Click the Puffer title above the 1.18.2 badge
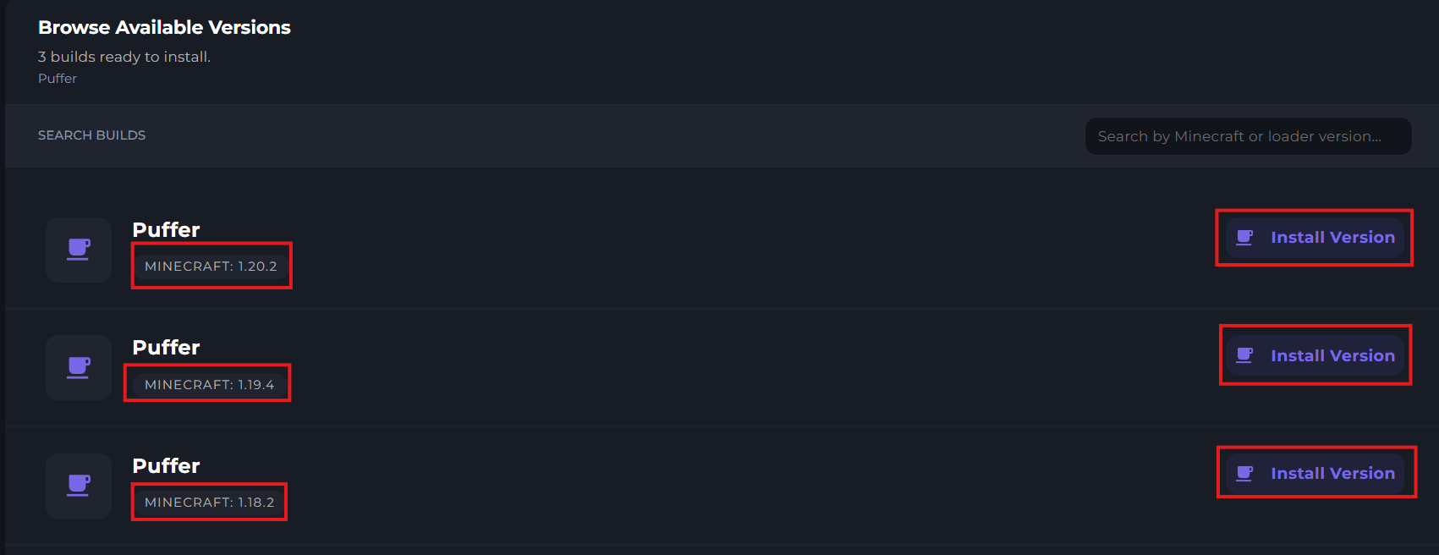 point(166,466)
